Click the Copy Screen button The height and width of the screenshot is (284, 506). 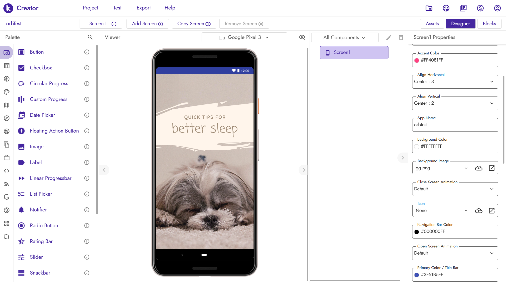(x=194, y=24)
